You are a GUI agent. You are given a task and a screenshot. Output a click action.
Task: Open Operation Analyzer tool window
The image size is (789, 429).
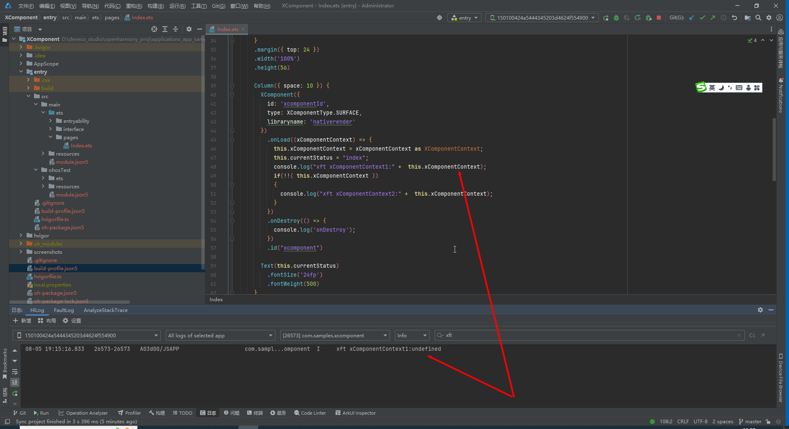coord(83,413)
